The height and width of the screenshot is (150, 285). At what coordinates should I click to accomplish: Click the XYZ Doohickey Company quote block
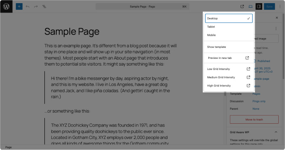[110, 131]
